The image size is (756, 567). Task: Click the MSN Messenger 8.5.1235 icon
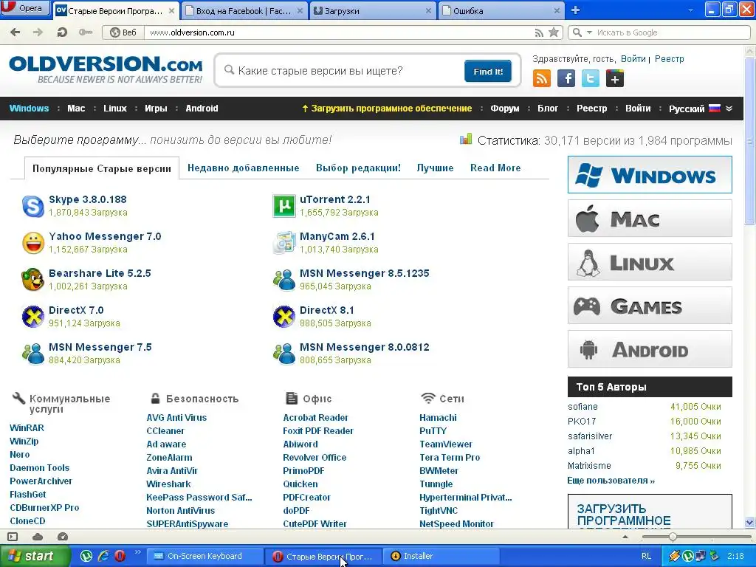pos(284,280)
